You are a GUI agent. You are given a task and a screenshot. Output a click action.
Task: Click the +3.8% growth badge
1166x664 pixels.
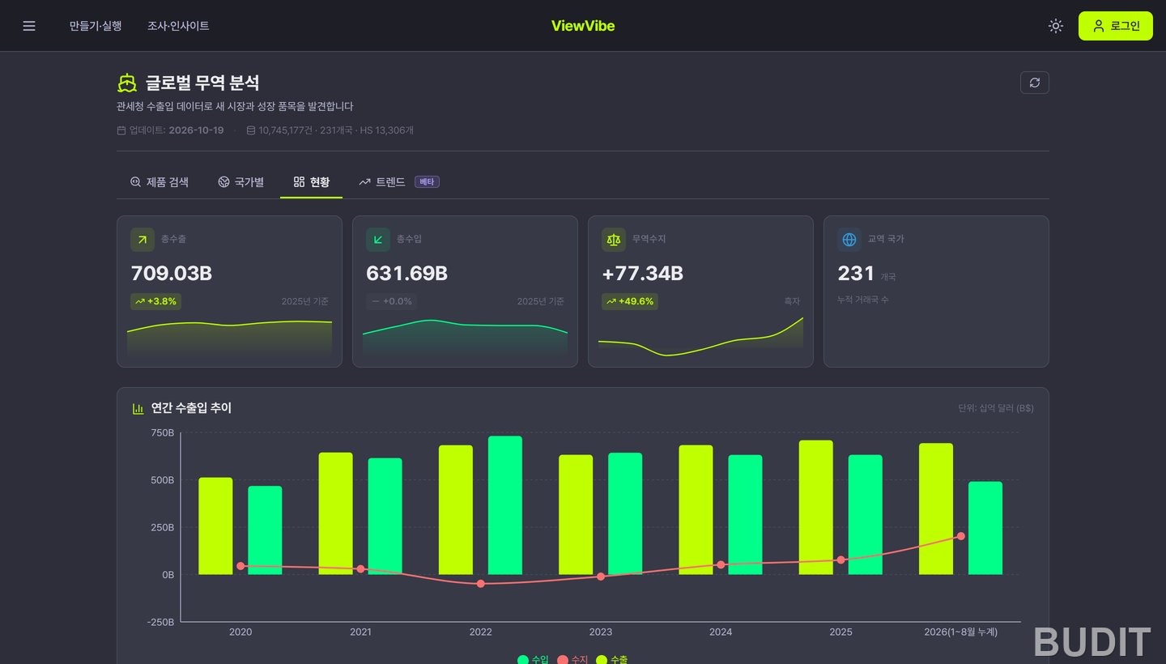(155, 301)
